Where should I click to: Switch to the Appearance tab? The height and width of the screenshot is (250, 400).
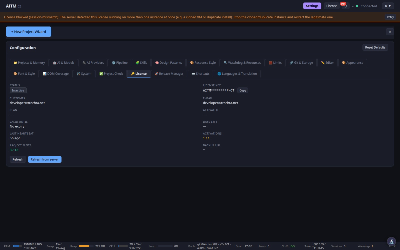[352, 63]
